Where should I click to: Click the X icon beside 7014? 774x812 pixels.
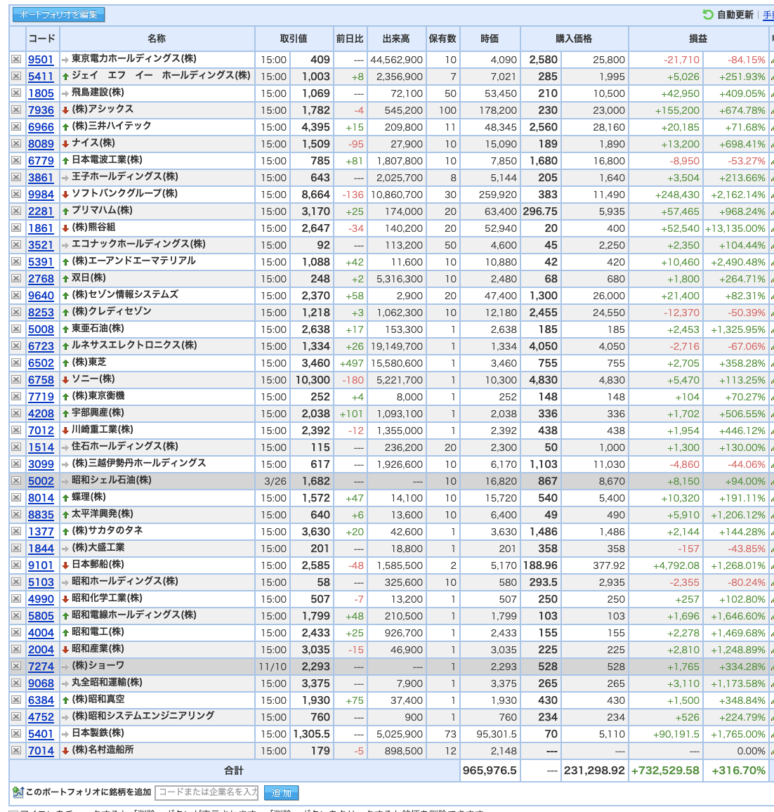pos(16,751)
